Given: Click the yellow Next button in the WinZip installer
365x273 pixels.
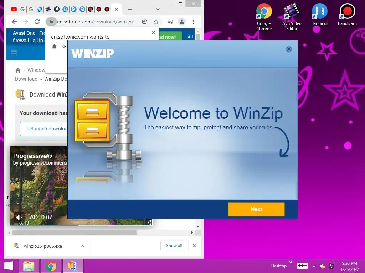Looking at the screenshot, I should 256,209.
